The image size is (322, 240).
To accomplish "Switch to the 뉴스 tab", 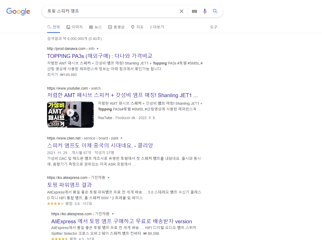I will pos(95,27).
